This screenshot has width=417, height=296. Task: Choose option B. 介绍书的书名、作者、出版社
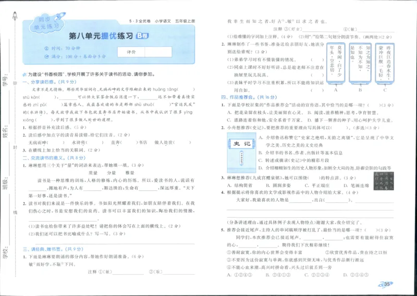301,153
